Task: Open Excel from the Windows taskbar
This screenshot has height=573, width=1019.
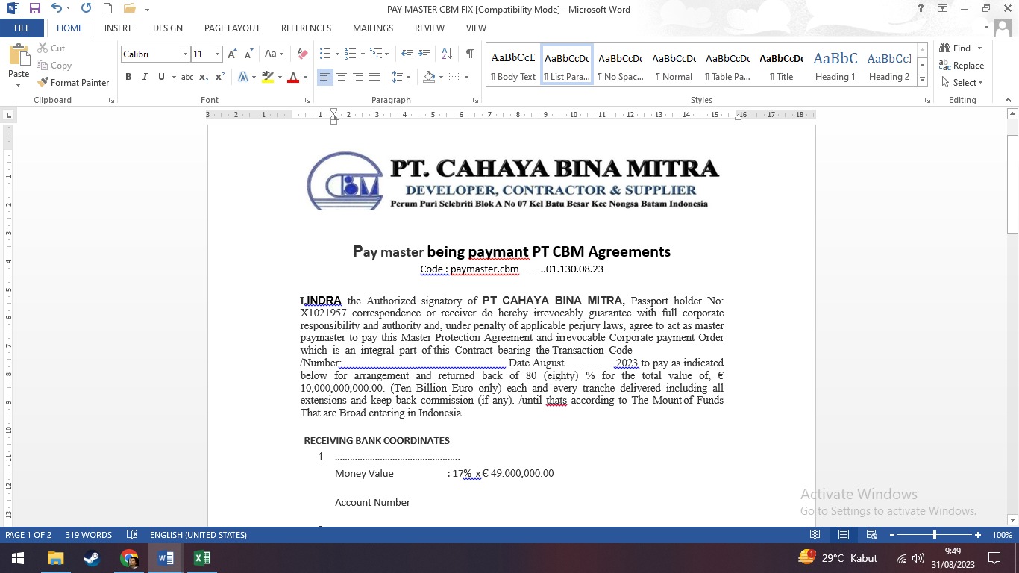Action: (201, 558)
